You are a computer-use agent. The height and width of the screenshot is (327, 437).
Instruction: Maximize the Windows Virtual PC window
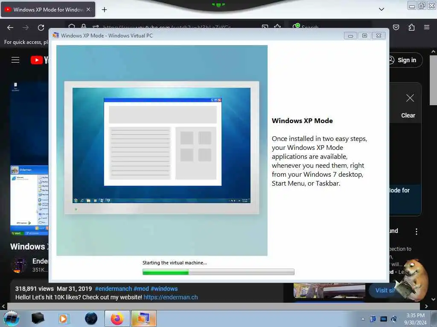(364, 36)
